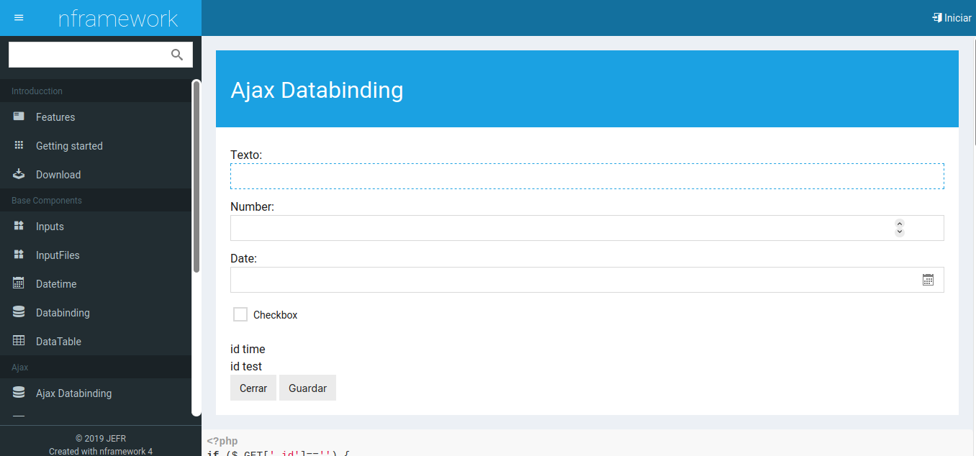Screen dimensions: 976x456
Task: Focus the Date input field
Action: pyautogui.click(x=587, y=280)
